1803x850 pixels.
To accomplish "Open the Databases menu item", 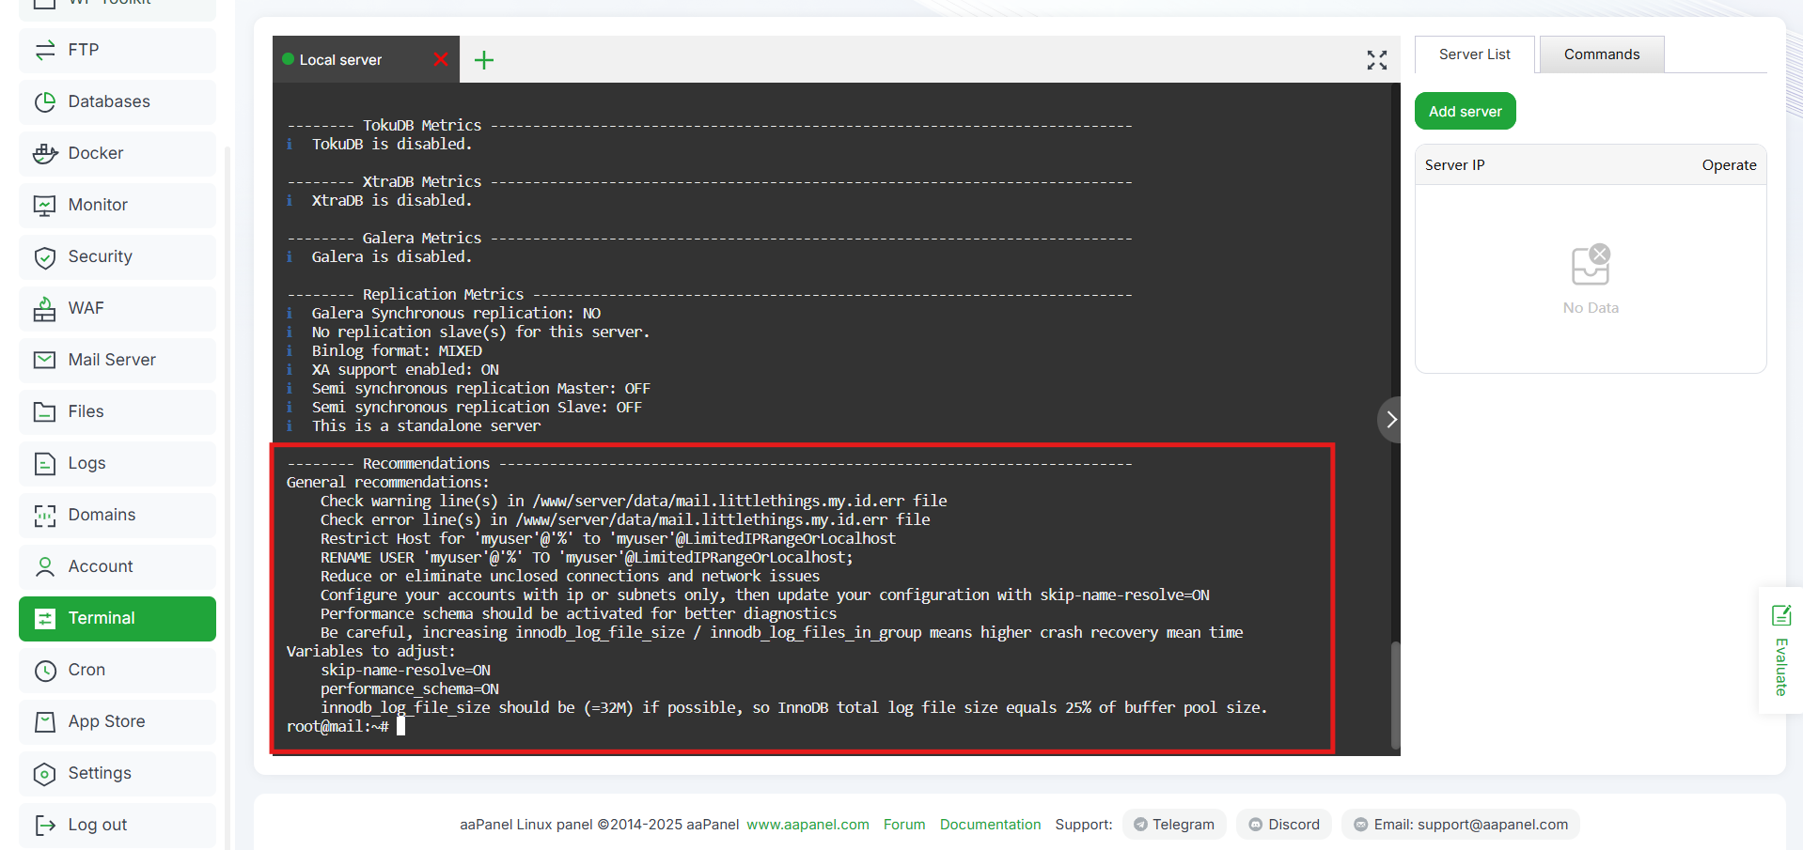I will click(x=118, y=101).
